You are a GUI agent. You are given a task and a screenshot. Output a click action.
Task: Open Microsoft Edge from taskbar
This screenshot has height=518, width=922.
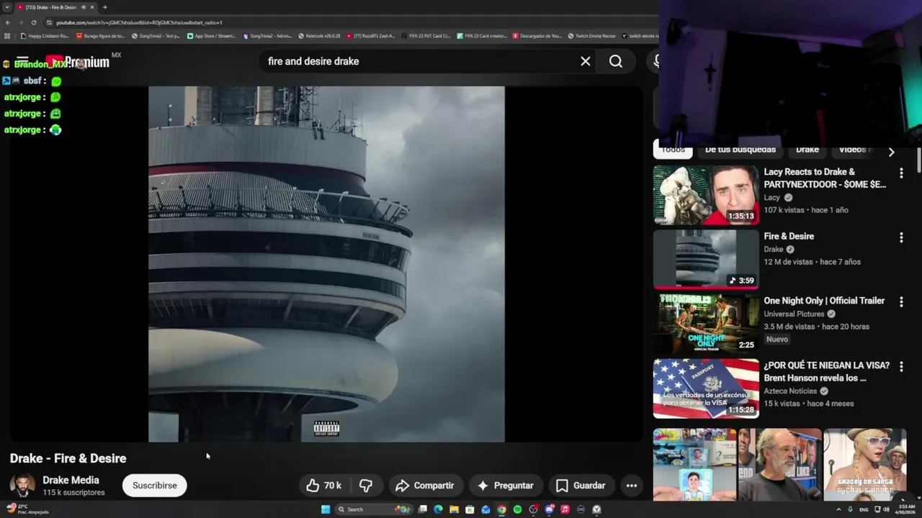pyautogui.click(x=438, y=509)
